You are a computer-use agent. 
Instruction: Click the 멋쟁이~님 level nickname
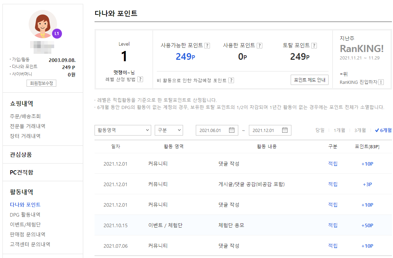click(x=124, y=73)
